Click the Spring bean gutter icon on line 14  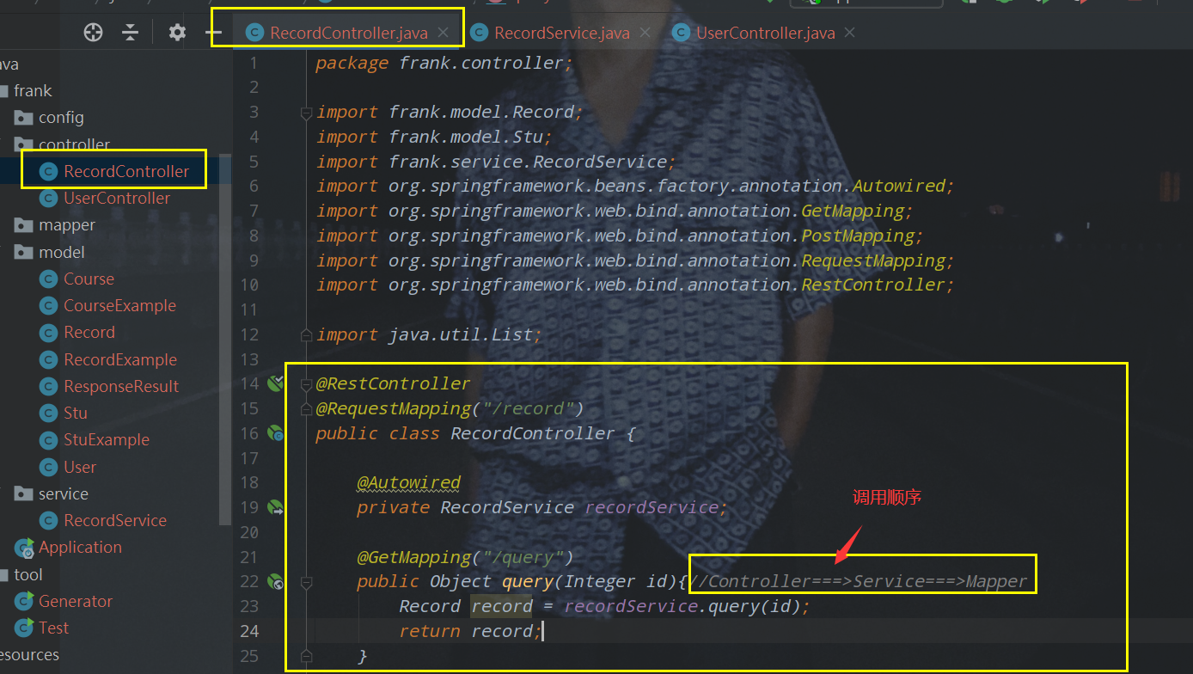pos(276,383)
